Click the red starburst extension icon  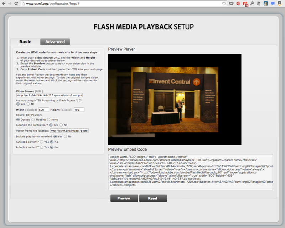(x=238, y=4)
